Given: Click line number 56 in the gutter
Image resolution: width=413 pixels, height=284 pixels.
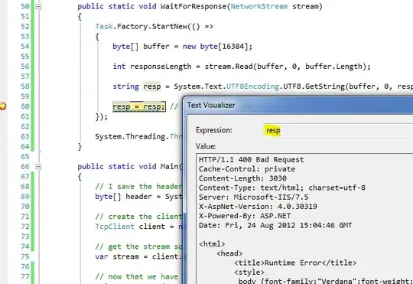Looking at the screenshot, I should click(x=25, y=67).
